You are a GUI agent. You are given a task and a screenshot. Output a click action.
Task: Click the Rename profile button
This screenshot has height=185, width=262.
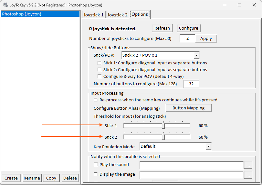(32, 178)
